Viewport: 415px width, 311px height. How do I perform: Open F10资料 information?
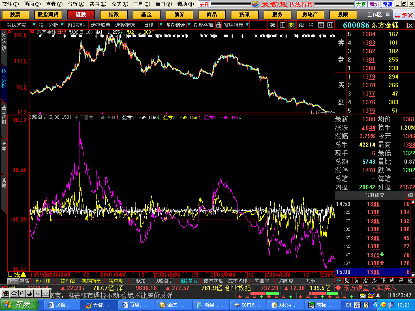click(x=76, y=25)
